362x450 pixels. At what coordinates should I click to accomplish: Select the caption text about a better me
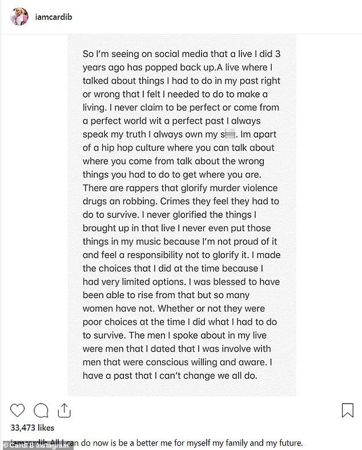click(x=176, y=443)
